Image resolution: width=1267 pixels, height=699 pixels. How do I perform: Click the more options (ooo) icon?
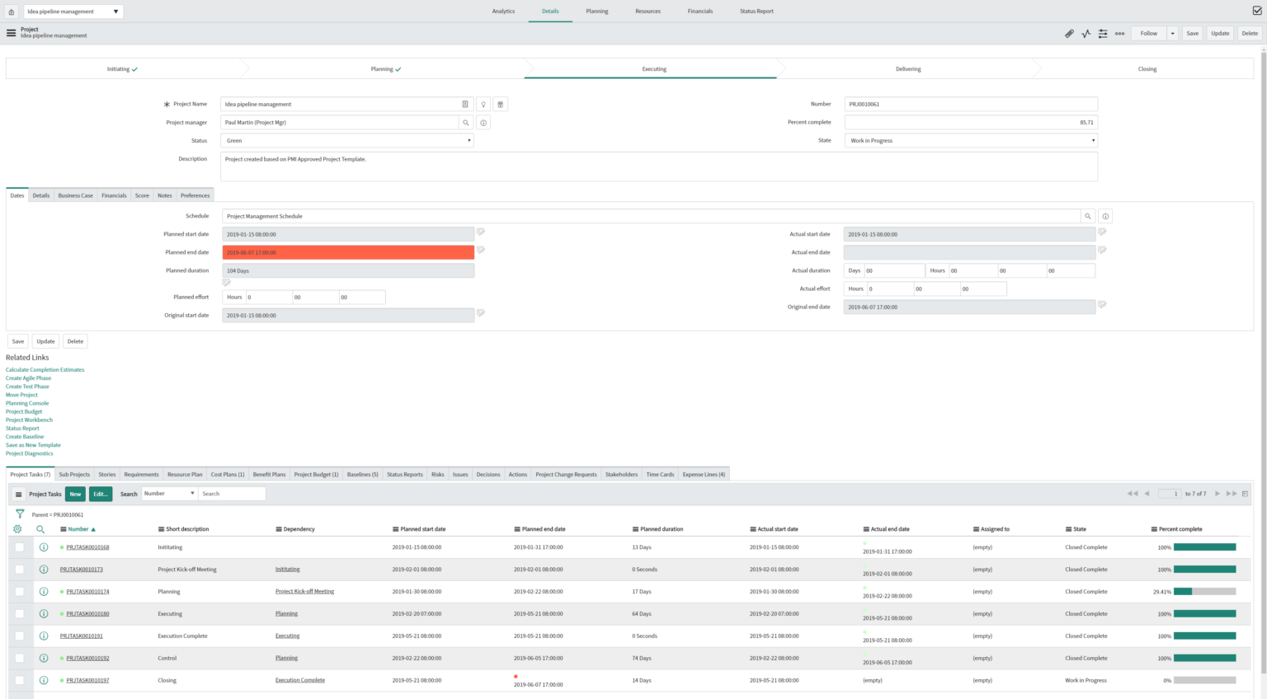pyautogui.click(x=1119, y=33)
